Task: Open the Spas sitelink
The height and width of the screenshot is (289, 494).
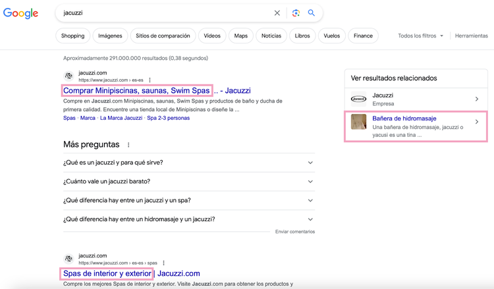Action: [x=69, y=118]
